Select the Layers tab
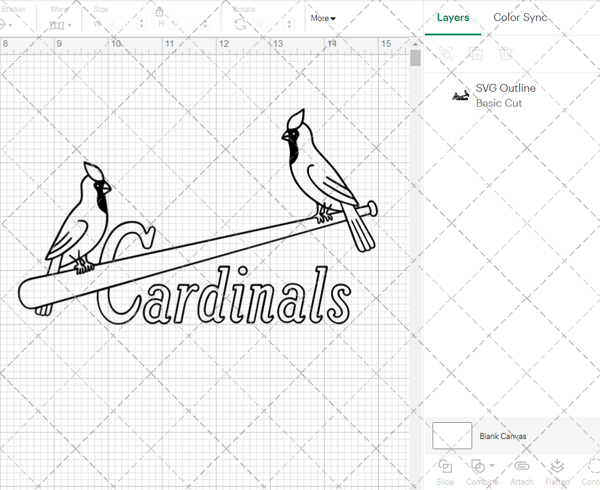Screen dimensions: 600x490 coord(453,17)
